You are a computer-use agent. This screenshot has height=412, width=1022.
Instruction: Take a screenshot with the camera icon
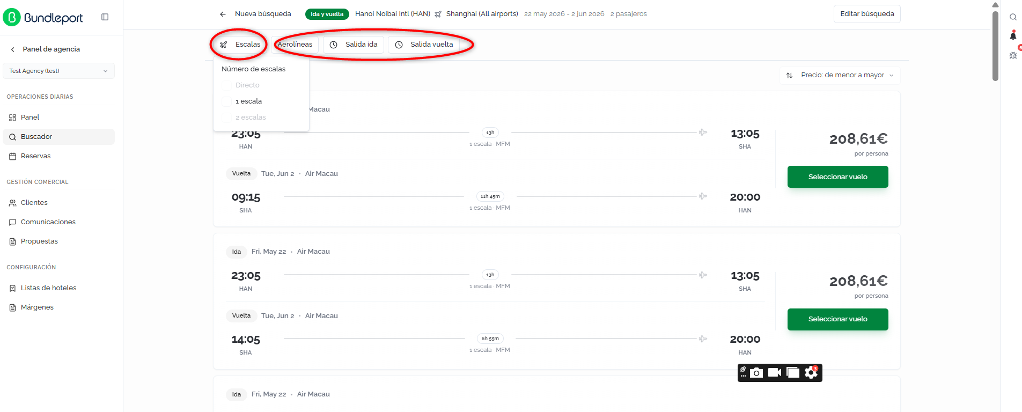tap(756, 372)
